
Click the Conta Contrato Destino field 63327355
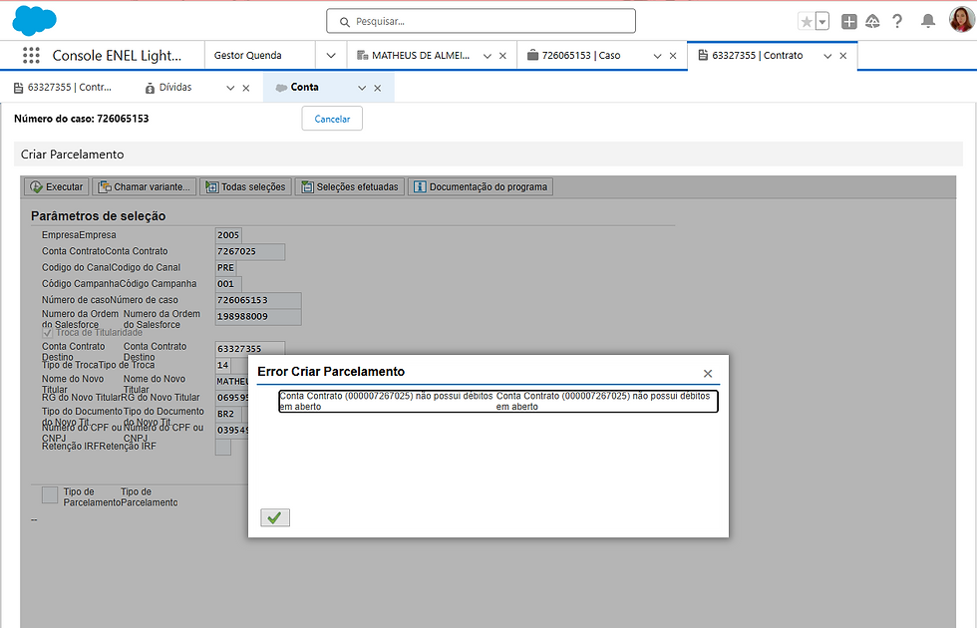(x=250, y=348)
